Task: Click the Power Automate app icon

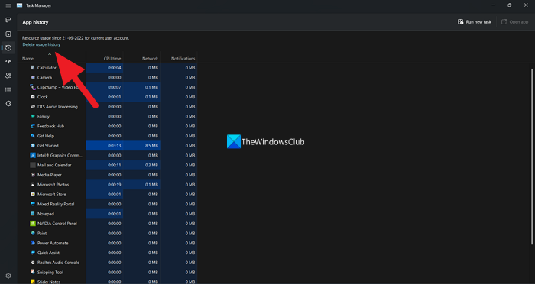Action: (33, 243)
